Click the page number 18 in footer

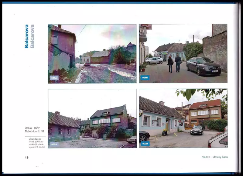[x=27, y=158]
